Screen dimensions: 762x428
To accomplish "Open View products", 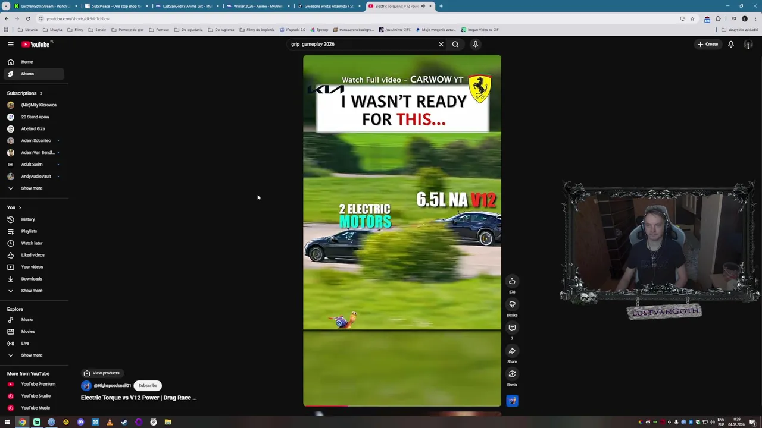I will click(x=101, y=373).
